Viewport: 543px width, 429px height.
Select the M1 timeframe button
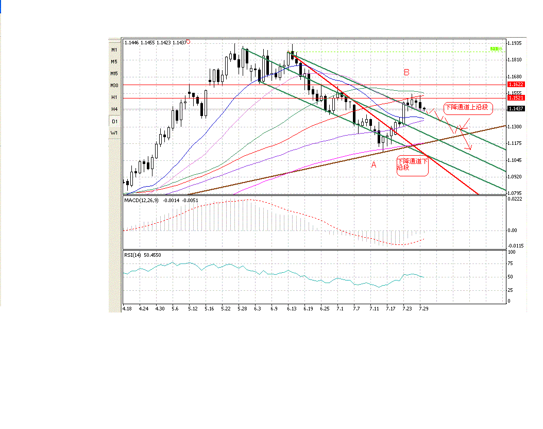(x=114, y=50)
